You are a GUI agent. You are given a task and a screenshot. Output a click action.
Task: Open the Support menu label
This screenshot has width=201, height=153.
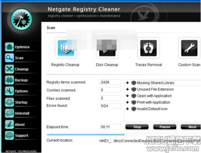(22, 136)
